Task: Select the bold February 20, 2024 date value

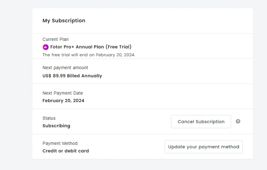Action: (x=63, y=101)
